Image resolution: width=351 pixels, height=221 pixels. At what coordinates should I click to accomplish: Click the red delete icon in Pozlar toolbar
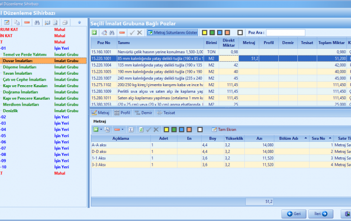[122, 33]
